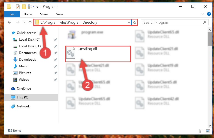Viewport: 214px width, 138px height.
Task: Click the Back navigation arrow
Action: tap(9, 22)
